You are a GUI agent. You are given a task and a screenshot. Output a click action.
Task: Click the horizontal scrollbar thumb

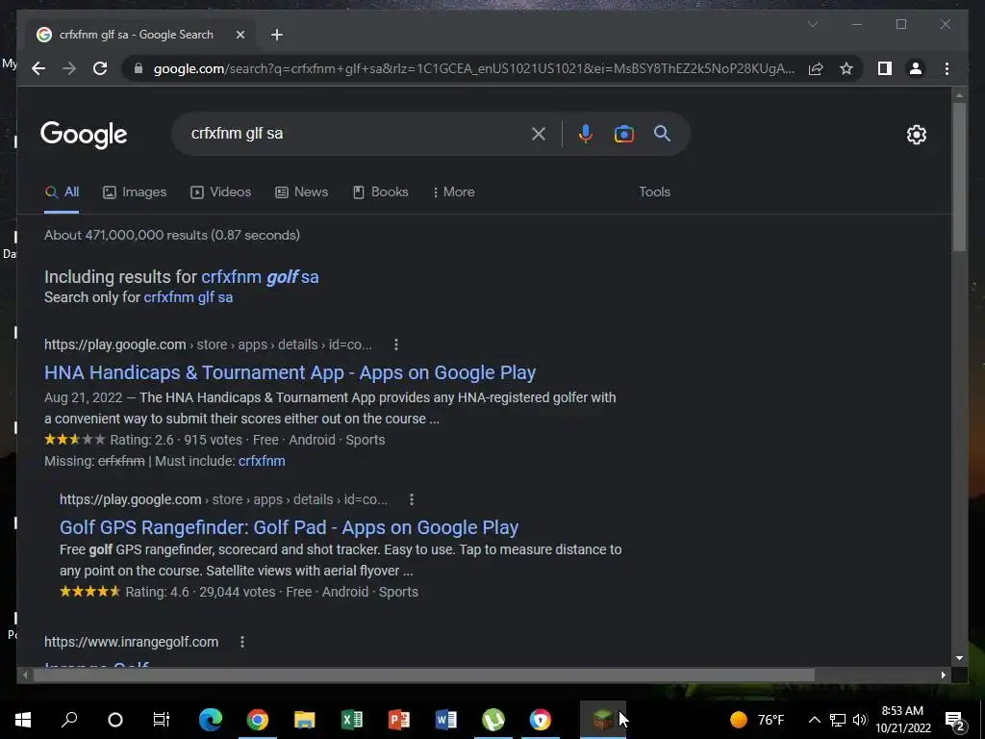(x=424, y=675)
